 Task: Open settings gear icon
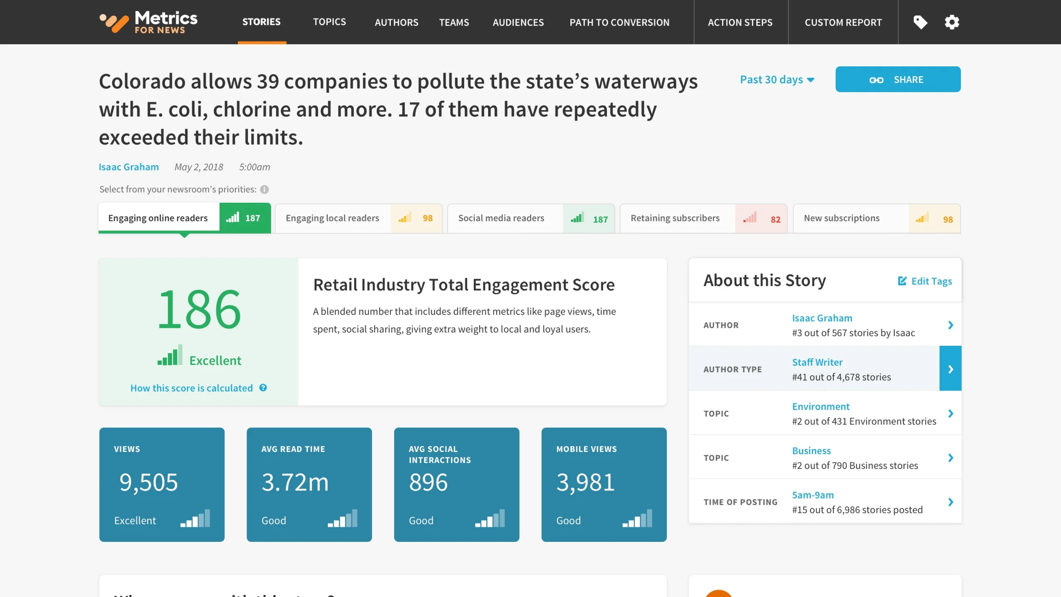[x=952, y=22]
